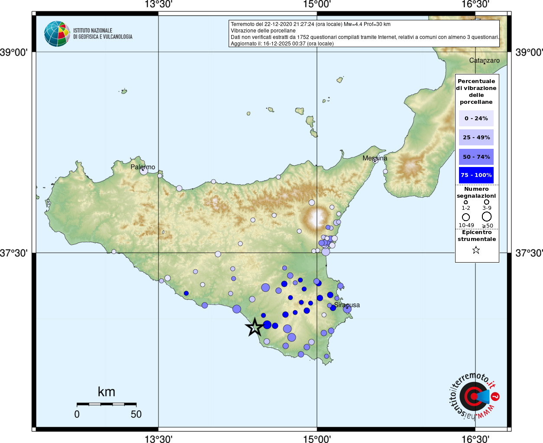Select the smallest 1-2 reports legend circle
543x443 pixels.
466,202
